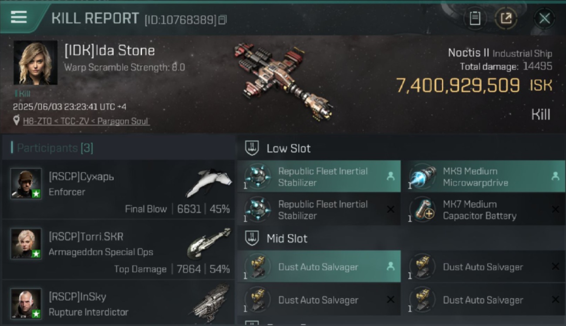Collapse the Mid Slot section header

401,238
